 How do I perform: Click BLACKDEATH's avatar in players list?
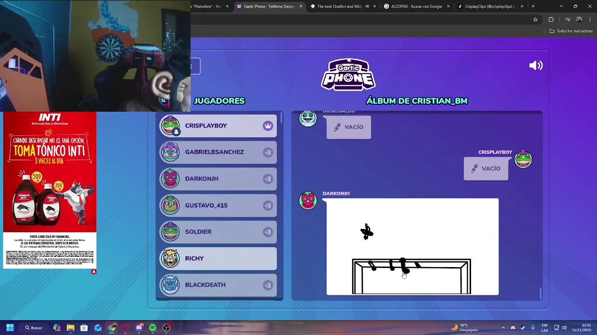tap(170, 285)
